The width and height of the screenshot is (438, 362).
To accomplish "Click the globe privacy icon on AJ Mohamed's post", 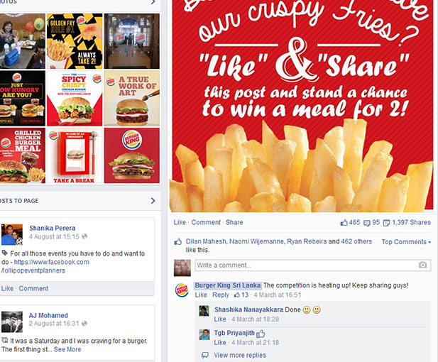I will (84, 324).
